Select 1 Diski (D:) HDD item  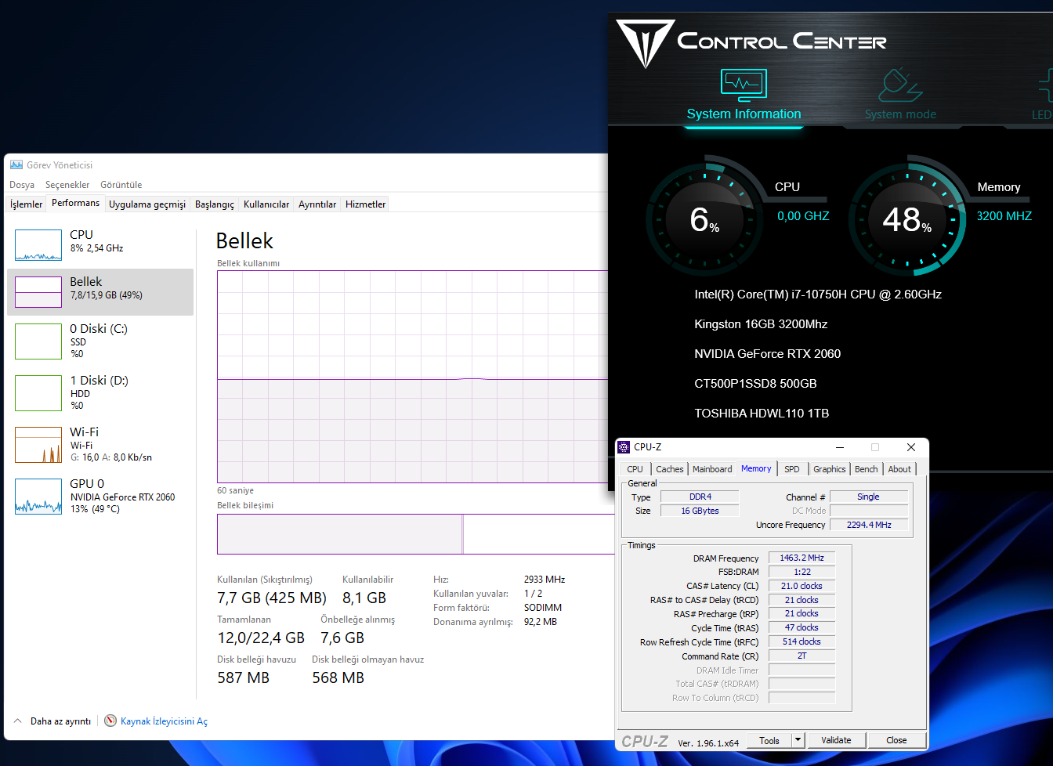tap(100, 393)
